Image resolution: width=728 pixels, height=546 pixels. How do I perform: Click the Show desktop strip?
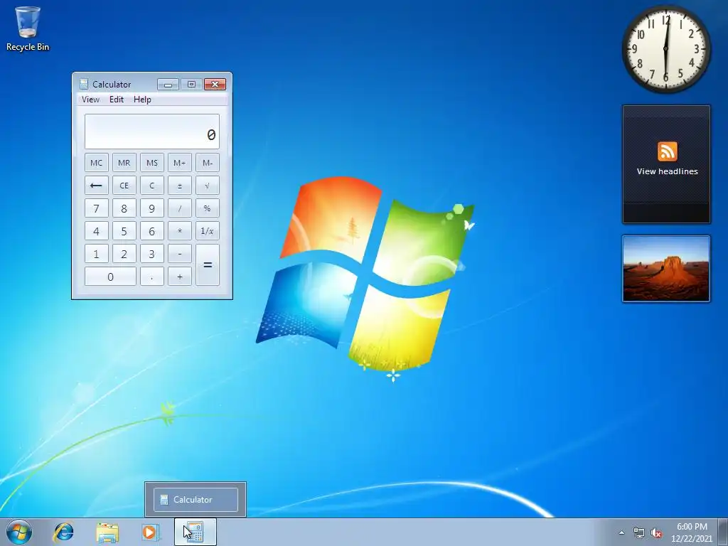(x=723, y=532)
